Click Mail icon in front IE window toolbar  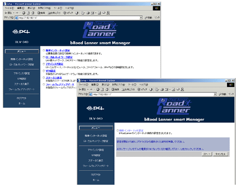tap(157, 89)
